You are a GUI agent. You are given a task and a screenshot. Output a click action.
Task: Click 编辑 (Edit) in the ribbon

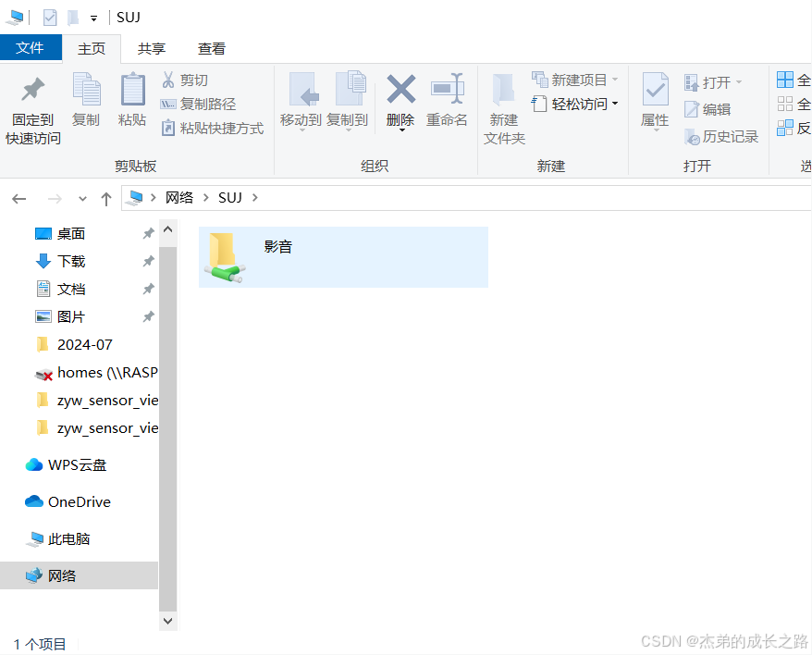coord(707,109)
